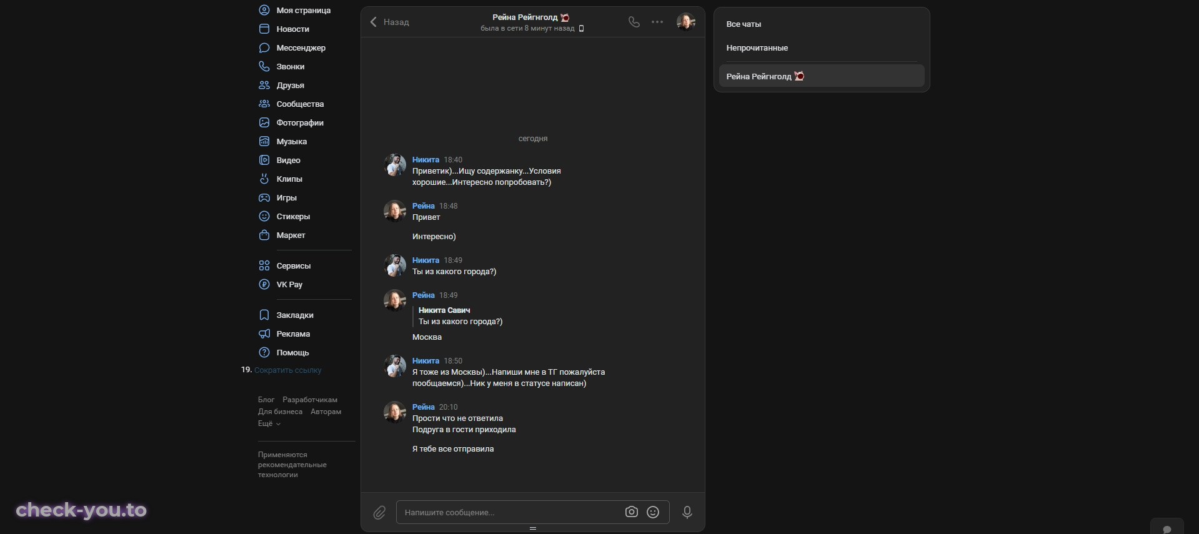Screen dimensions: 1199x534
Task: Open the Для бизнеса footer link
Action: point(280,412)
